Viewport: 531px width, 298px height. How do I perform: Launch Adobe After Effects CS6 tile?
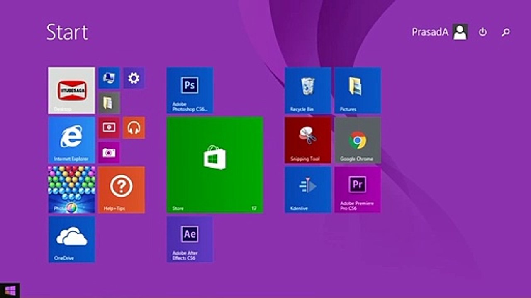[190, 239]
